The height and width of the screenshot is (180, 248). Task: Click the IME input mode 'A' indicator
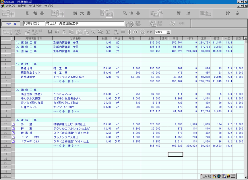click(206, 176)
